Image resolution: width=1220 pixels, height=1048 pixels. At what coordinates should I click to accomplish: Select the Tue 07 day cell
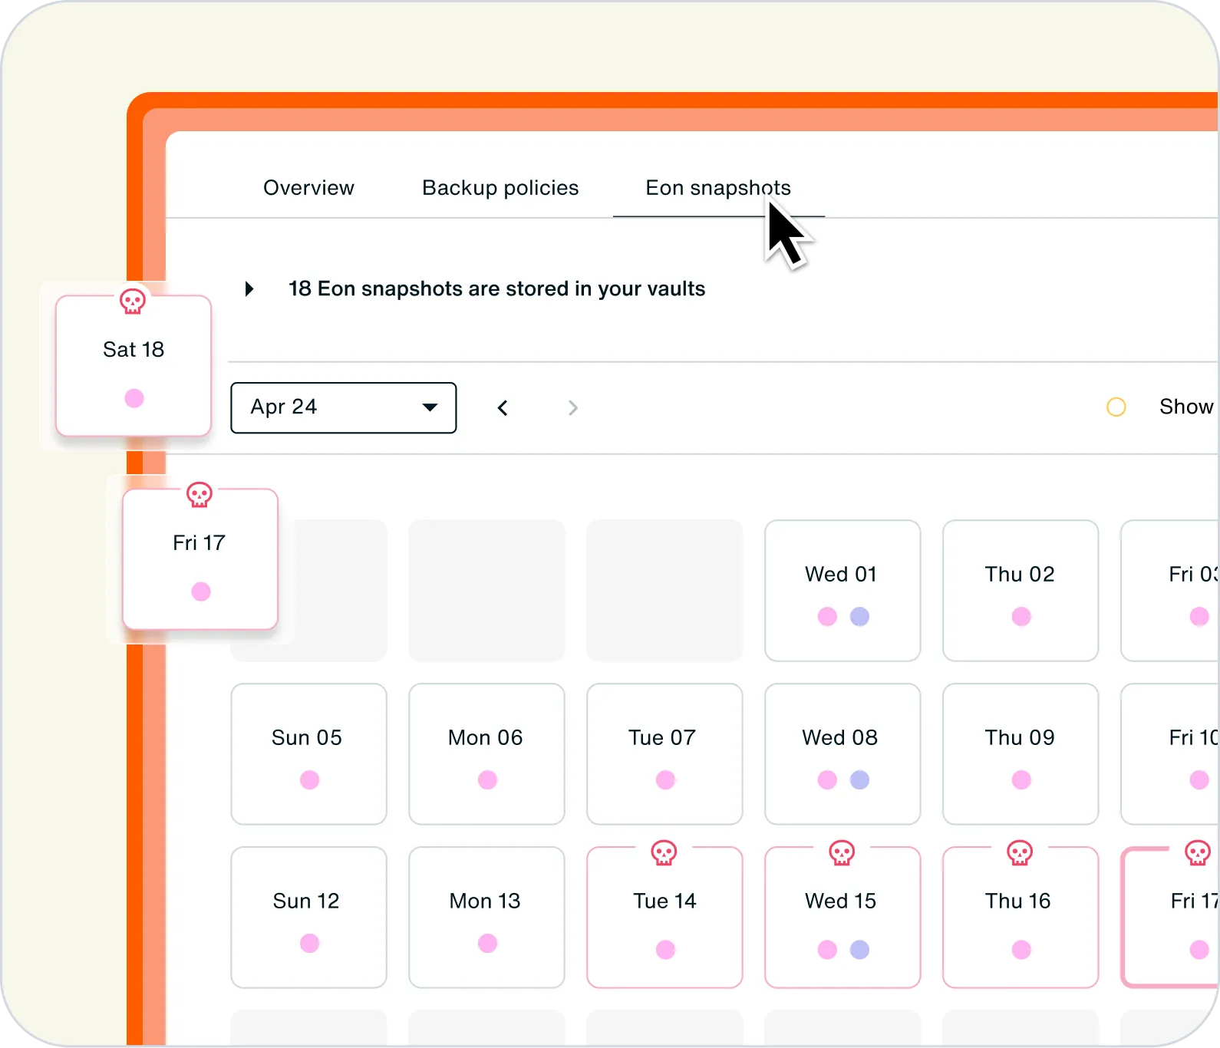tap(664, 754)
